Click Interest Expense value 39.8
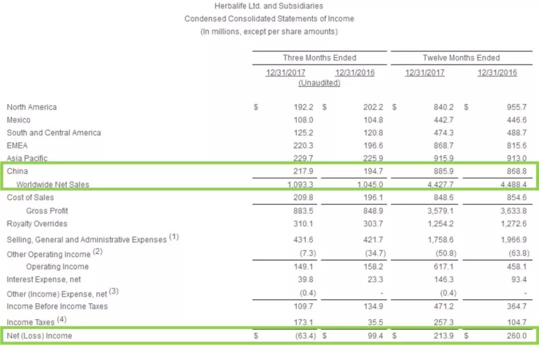 (305, 280)
